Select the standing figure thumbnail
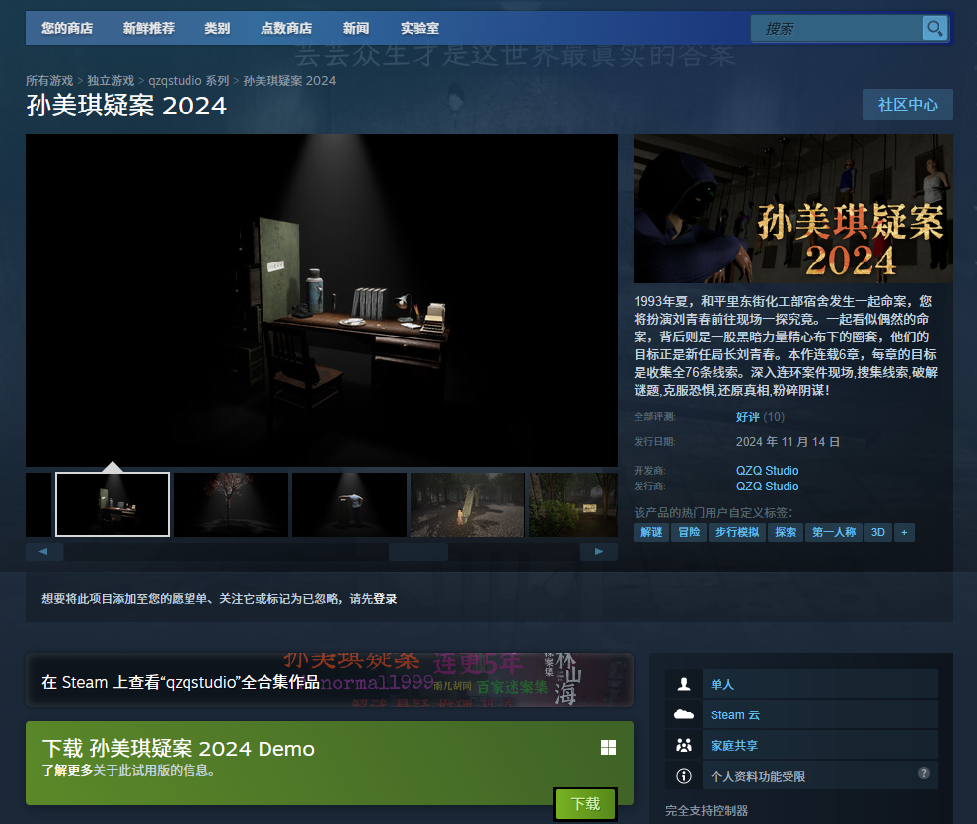This screenshot has width=977, height=824. tap(349, 504)
